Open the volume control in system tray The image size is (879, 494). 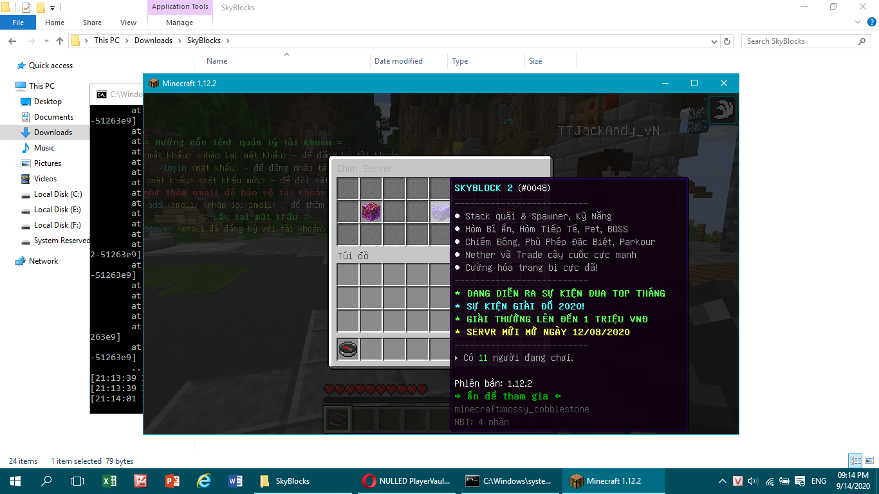click(753, 481)
